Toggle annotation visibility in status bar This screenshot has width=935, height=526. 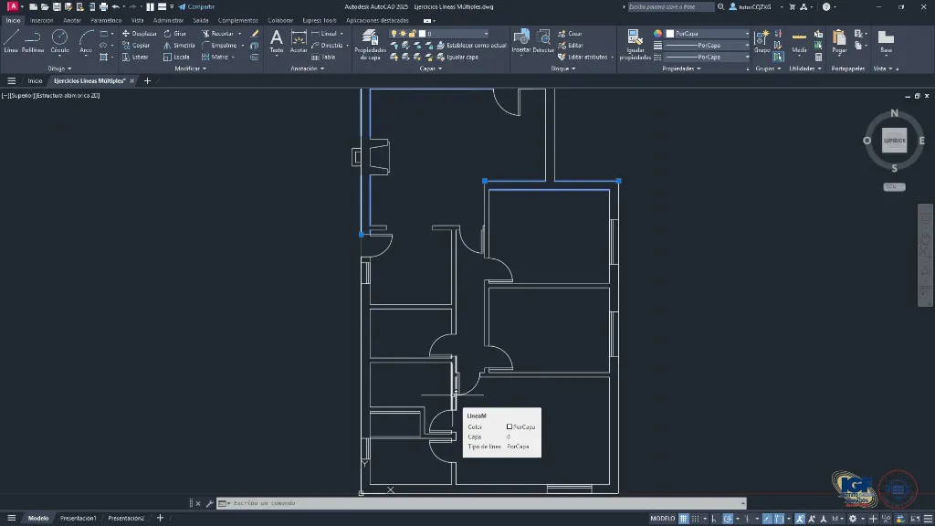[x=800, y=519]
